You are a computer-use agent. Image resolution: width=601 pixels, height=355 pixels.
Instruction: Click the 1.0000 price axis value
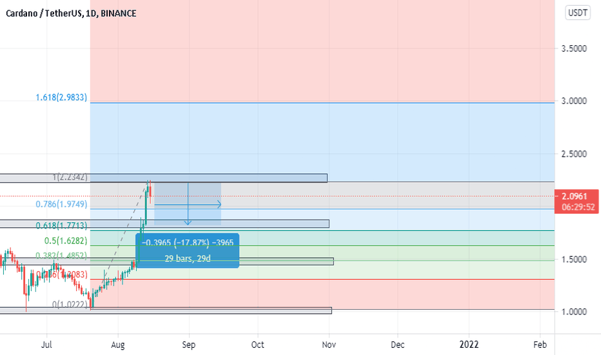574,312
